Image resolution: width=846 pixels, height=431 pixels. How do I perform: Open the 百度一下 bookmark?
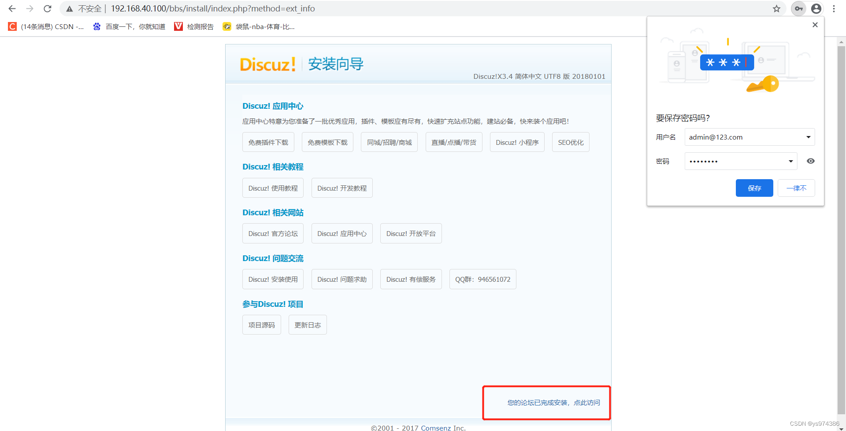[x=129, y=26]
